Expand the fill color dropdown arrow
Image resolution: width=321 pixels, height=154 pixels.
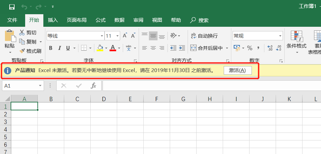coord(106,48)
